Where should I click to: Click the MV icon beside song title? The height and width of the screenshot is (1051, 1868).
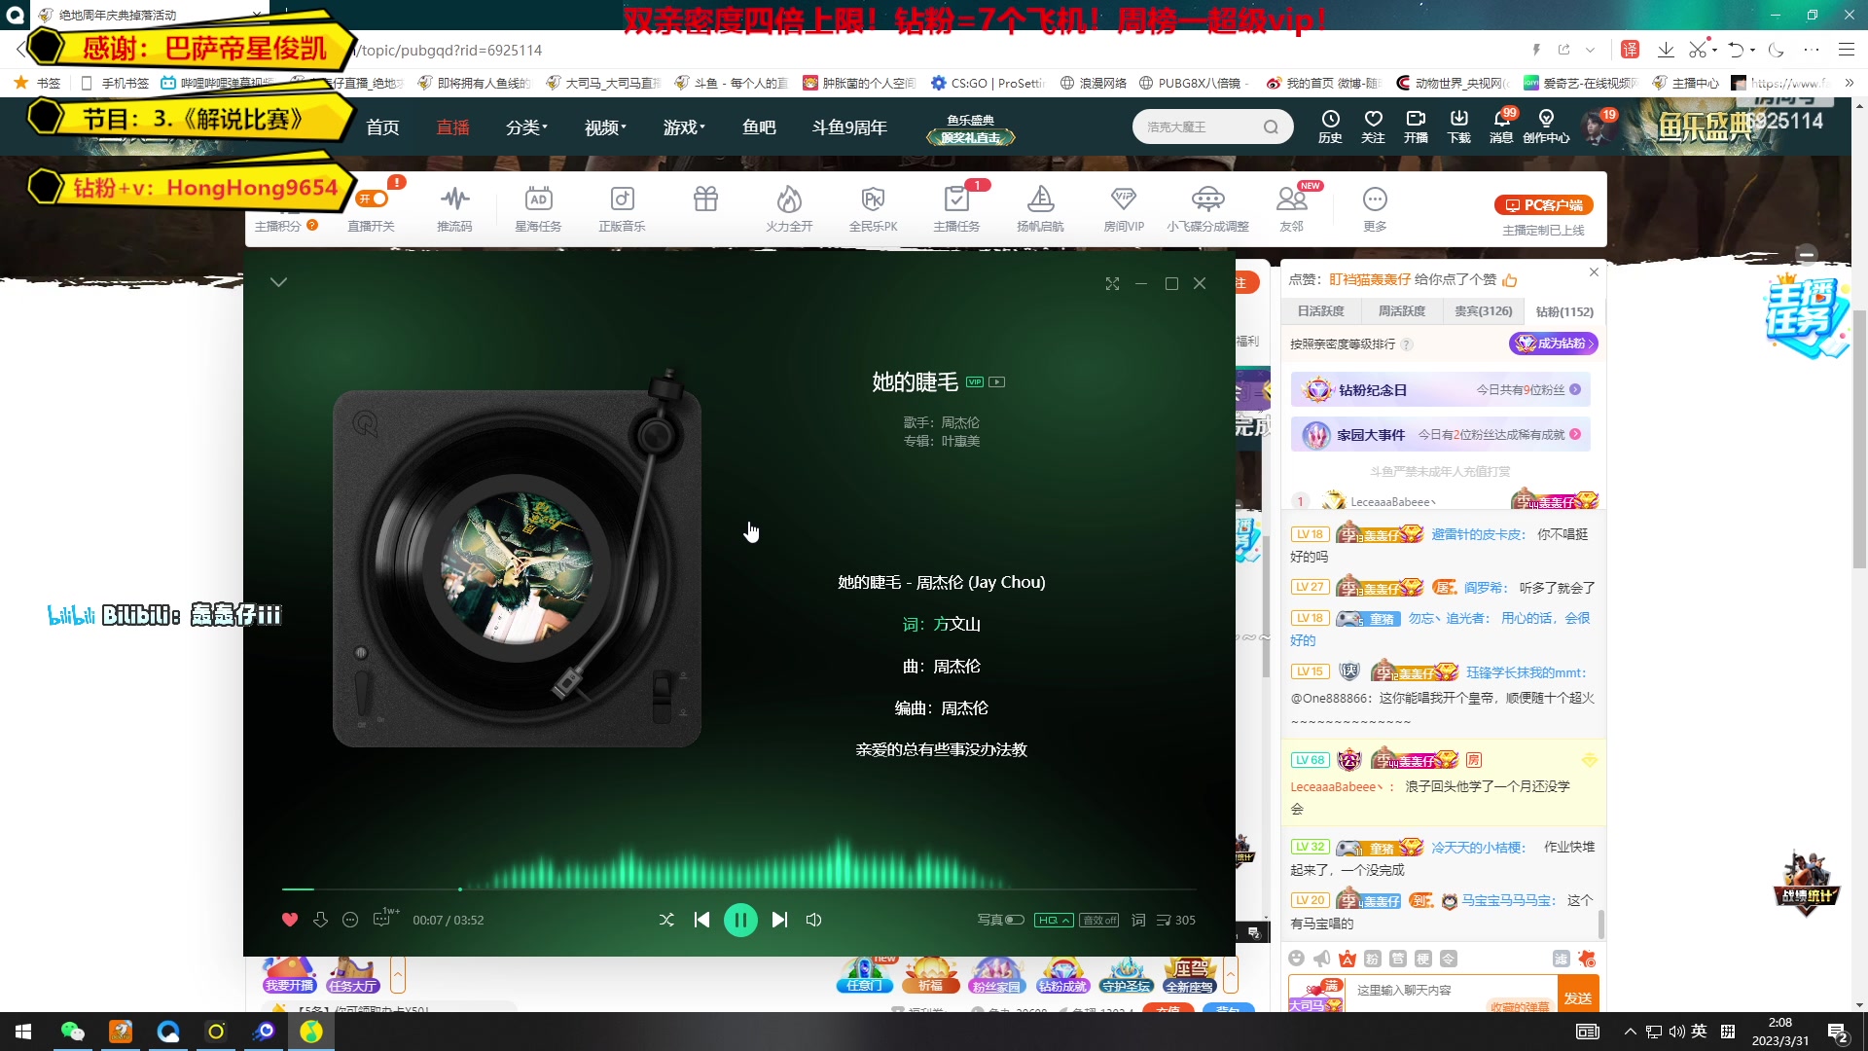pyautogui.click(x=997, y=381)
